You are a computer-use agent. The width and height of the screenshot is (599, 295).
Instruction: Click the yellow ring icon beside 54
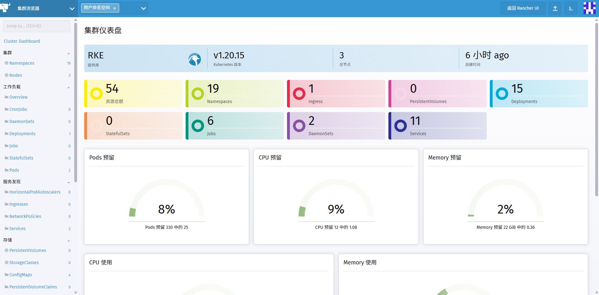coord(96,93)
